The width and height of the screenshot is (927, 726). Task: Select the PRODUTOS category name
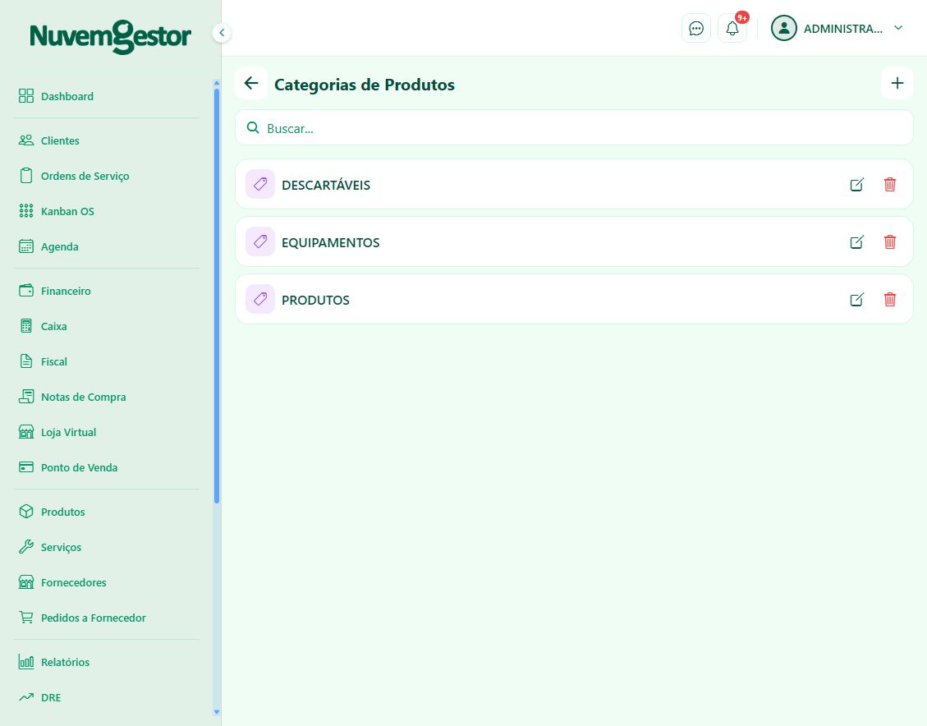[315, 300]
